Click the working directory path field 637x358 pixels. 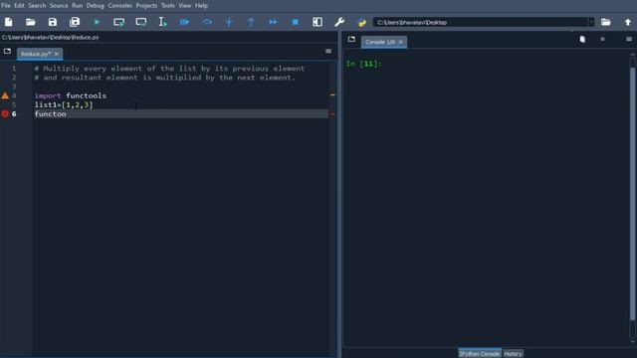482,22
